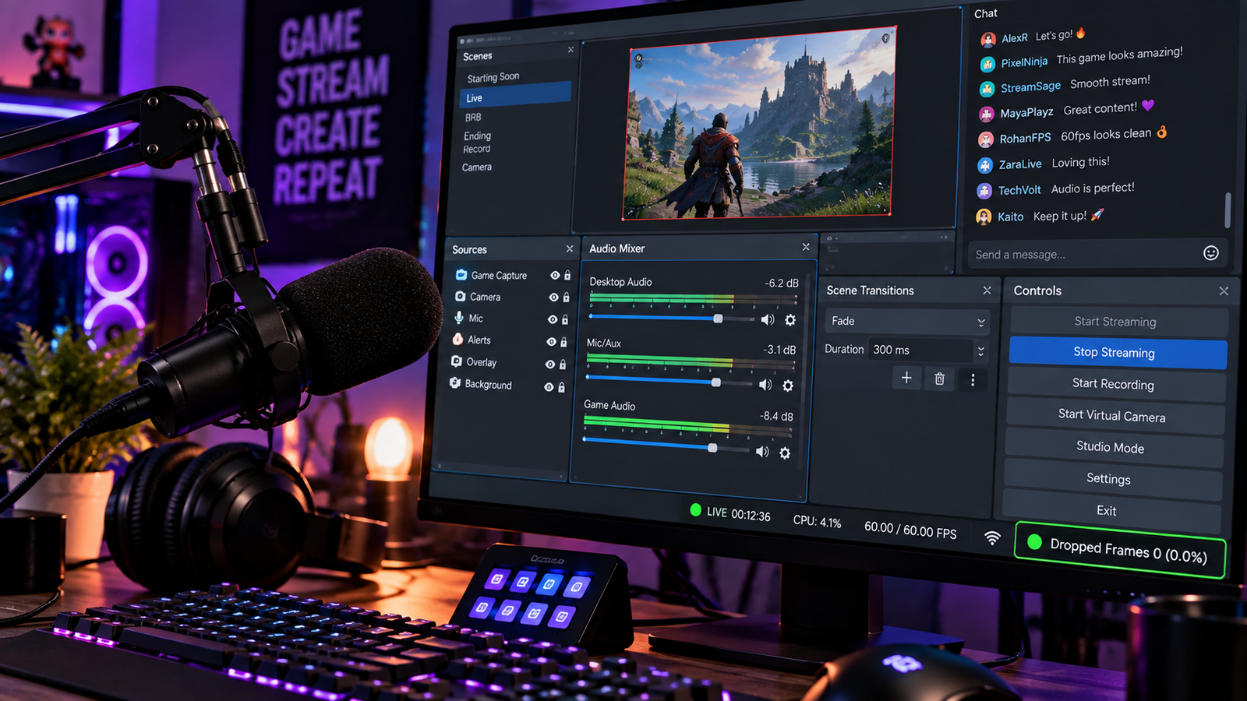Click the Background source icon

click(455, 383)
